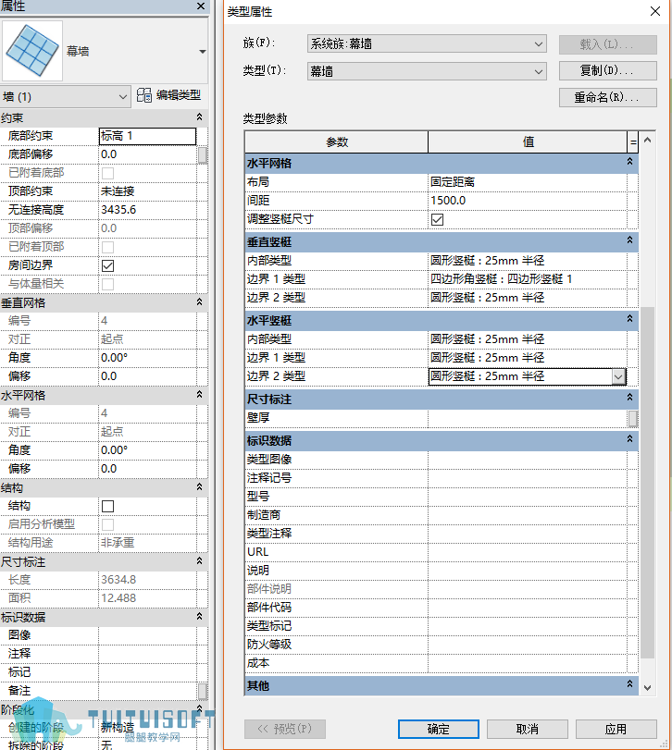Collapse the 其他 group in type parameters

(x=629, y=684)
